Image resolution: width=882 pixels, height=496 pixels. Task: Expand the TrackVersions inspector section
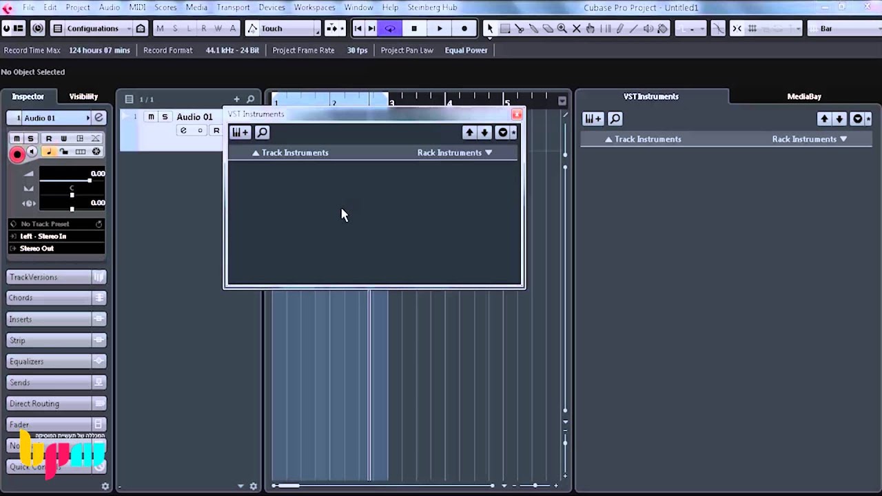point(56,277)
